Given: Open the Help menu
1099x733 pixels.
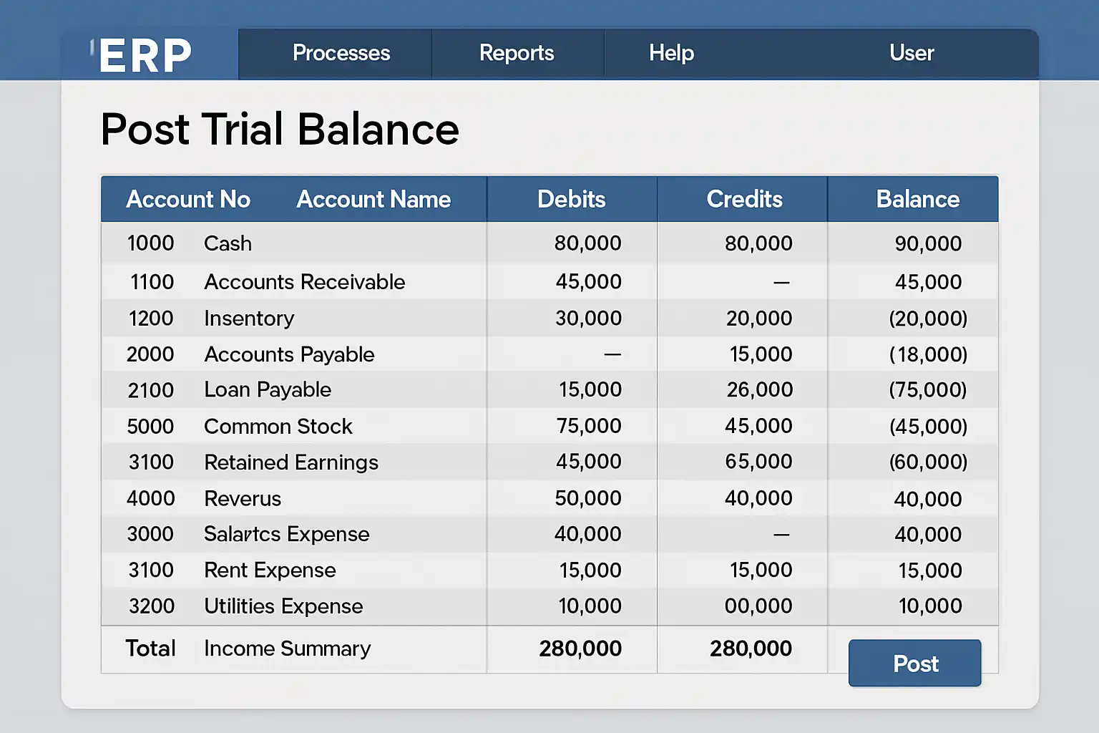Looking at the screenshot, I should [671, 53].
